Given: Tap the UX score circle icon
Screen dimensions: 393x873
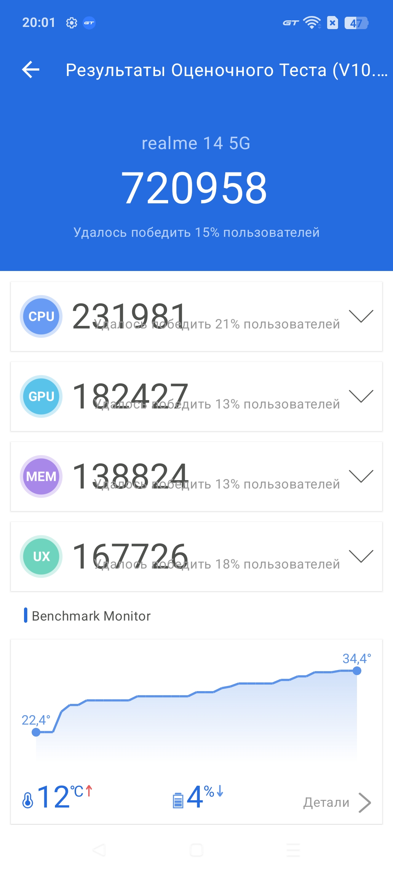Looking at the screenshot, I should coord(41,557).
